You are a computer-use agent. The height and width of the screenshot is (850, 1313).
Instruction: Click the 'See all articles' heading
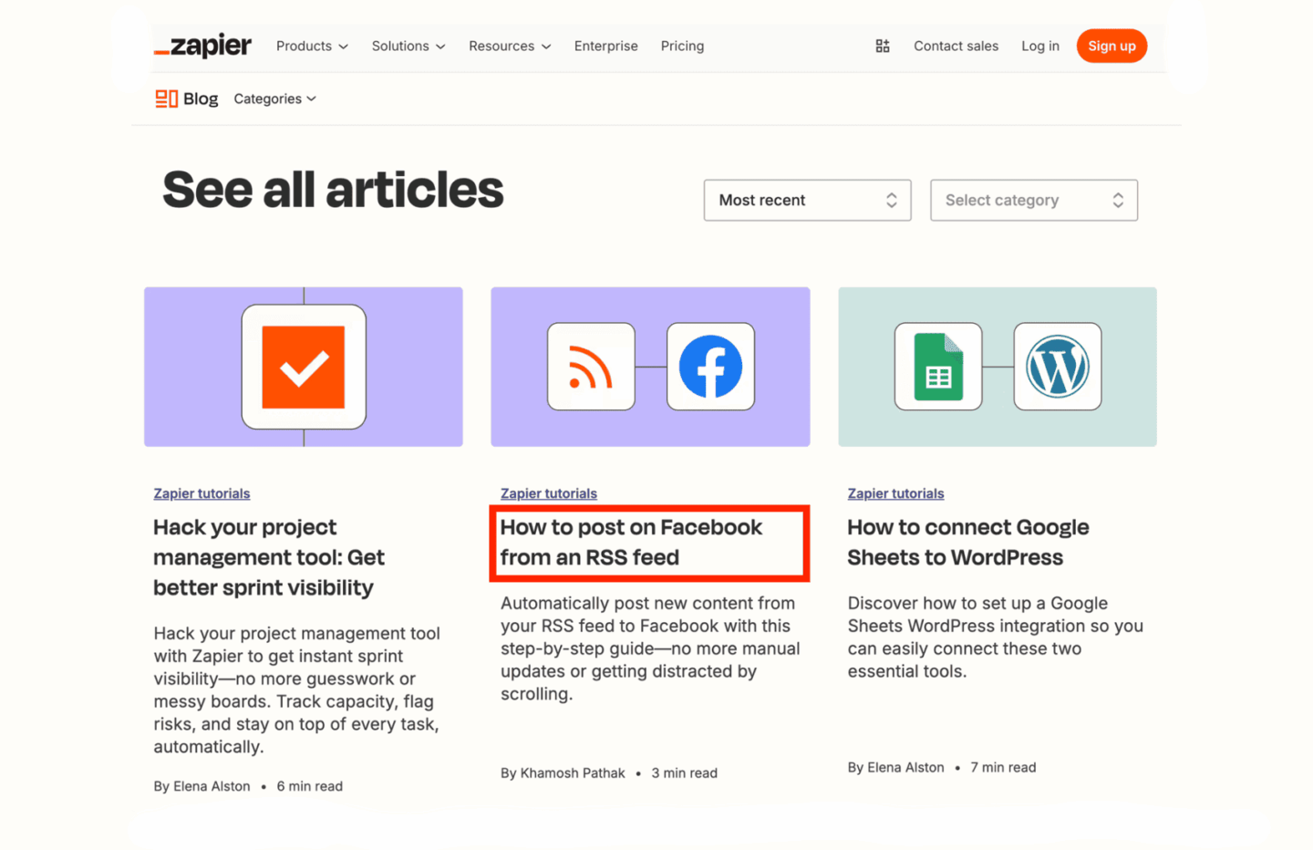click(x=333, y=190)
